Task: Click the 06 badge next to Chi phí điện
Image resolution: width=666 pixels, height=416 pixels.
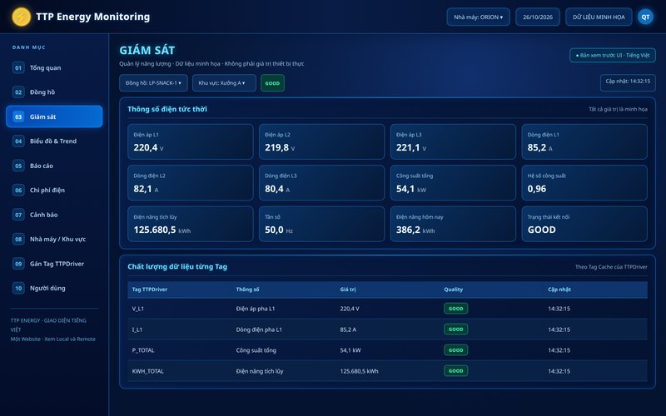Action: click(x=18, y=191)
